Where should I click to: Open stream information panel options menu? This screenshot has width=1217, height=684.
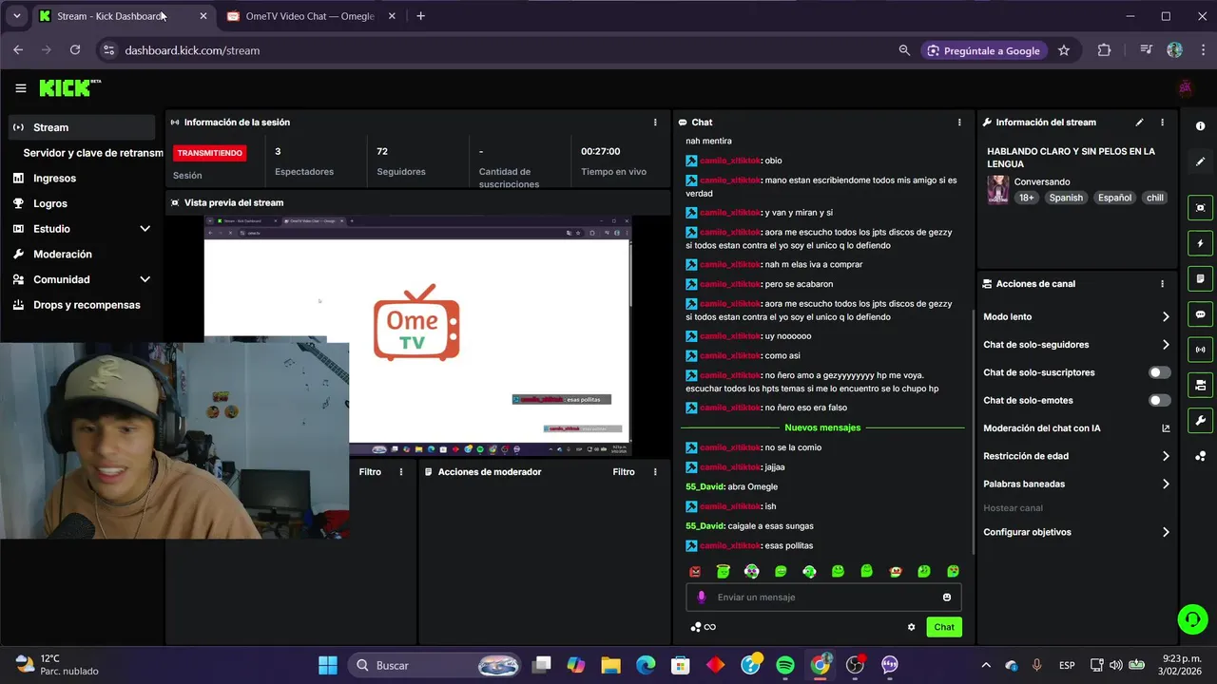tap(1162, 123)
